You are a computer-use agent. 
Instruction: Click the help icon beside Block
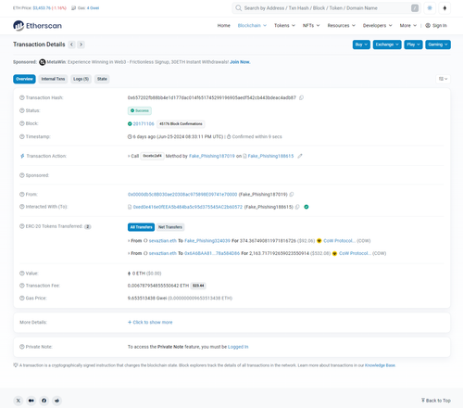pyautogui.click(x=22, y=123)
